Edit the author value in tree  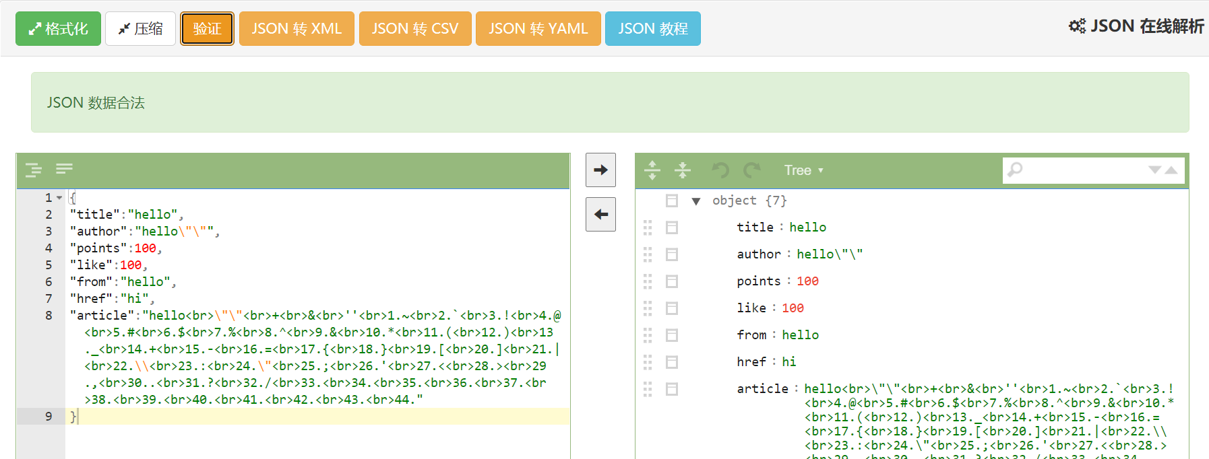point(830,254)
